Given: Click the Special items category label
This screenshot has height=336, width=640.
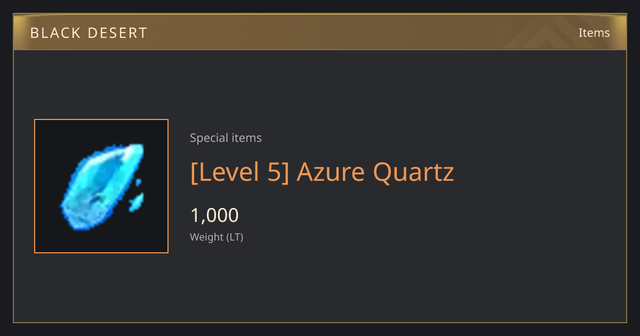Looking at the screenshot, I should click(x=226, y=138).
